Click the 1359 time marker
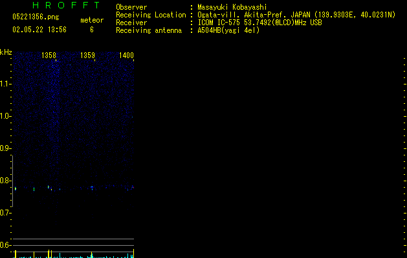 pyautogui.click(x=87, y=55)
